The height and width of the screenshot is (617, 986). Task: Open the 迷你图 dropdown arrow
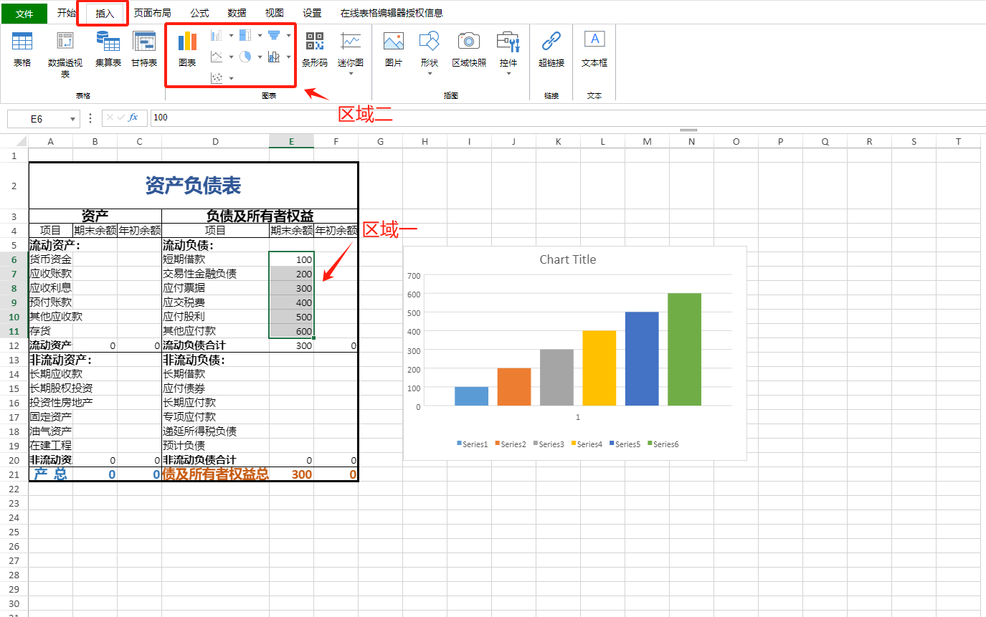[x=351, y=72]
